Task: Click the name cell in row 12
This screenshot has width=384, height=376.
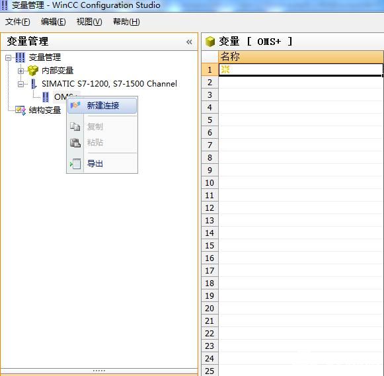Action: point(301,208)
